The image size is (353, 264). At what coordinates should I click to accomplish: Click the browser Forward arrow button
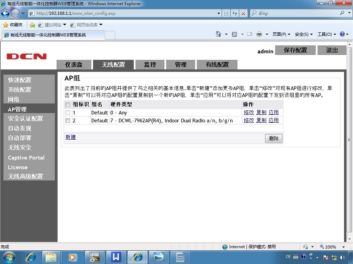pos(15,13)
